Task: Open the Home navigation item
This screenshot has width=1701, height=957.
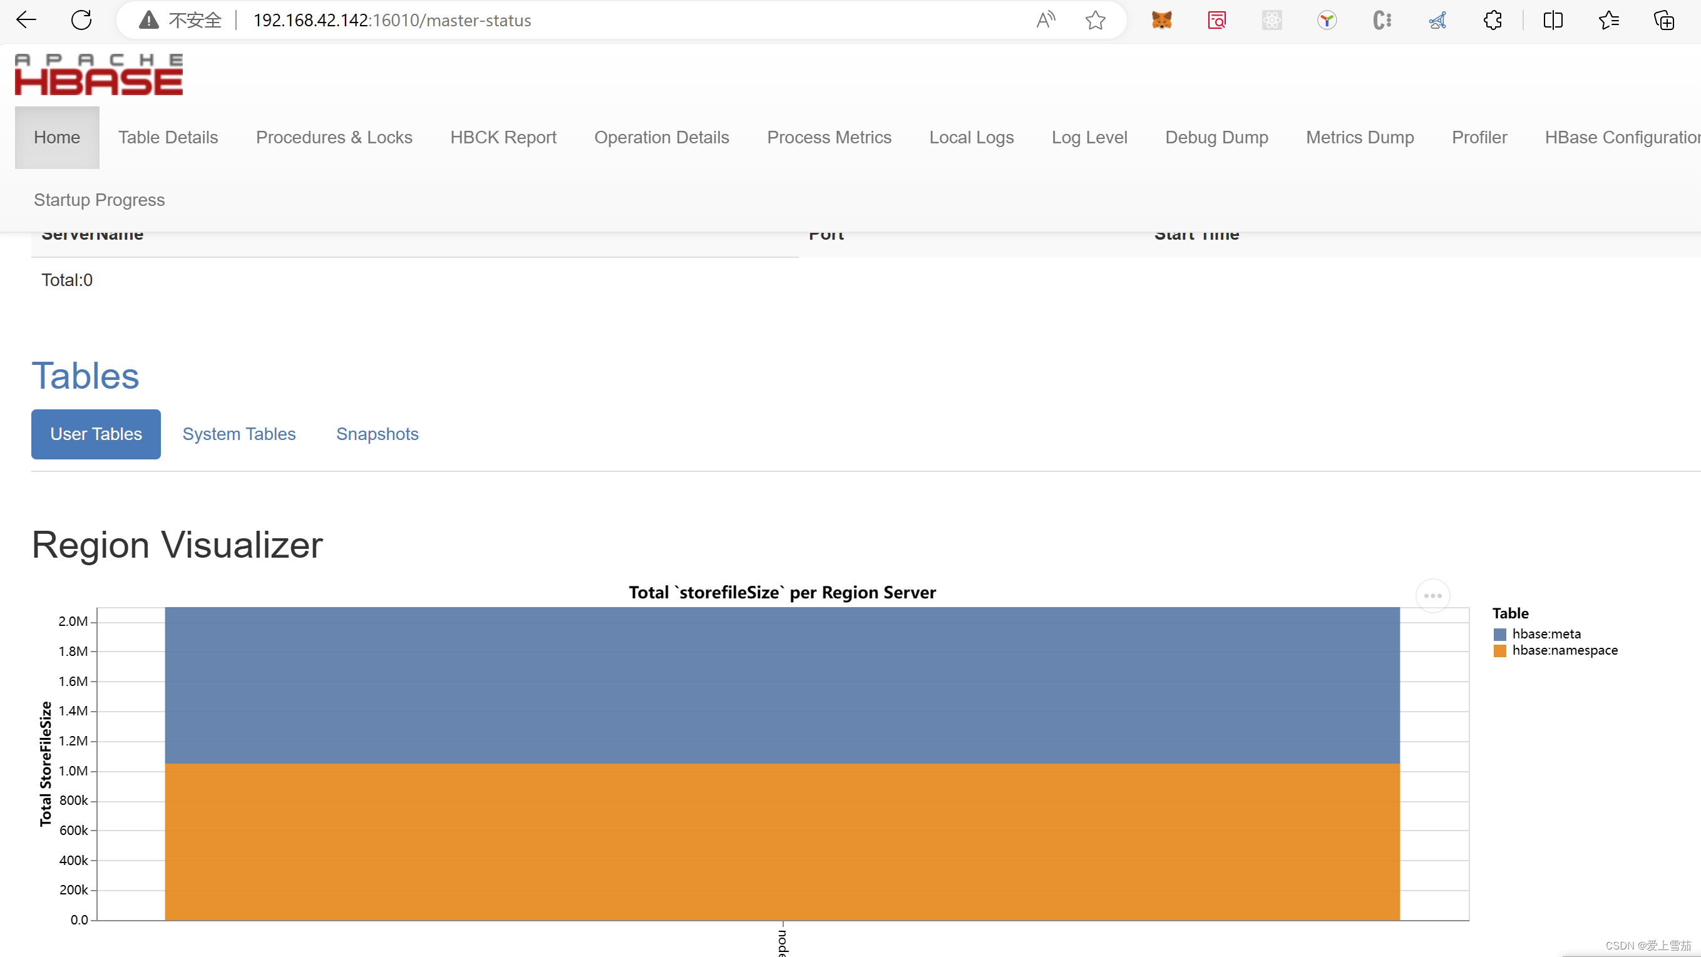Action: [x=57, y=137]
